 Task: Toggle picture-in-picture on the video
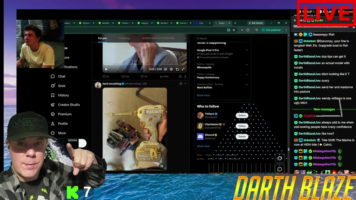pyautogui.click(x=177, y=69)
